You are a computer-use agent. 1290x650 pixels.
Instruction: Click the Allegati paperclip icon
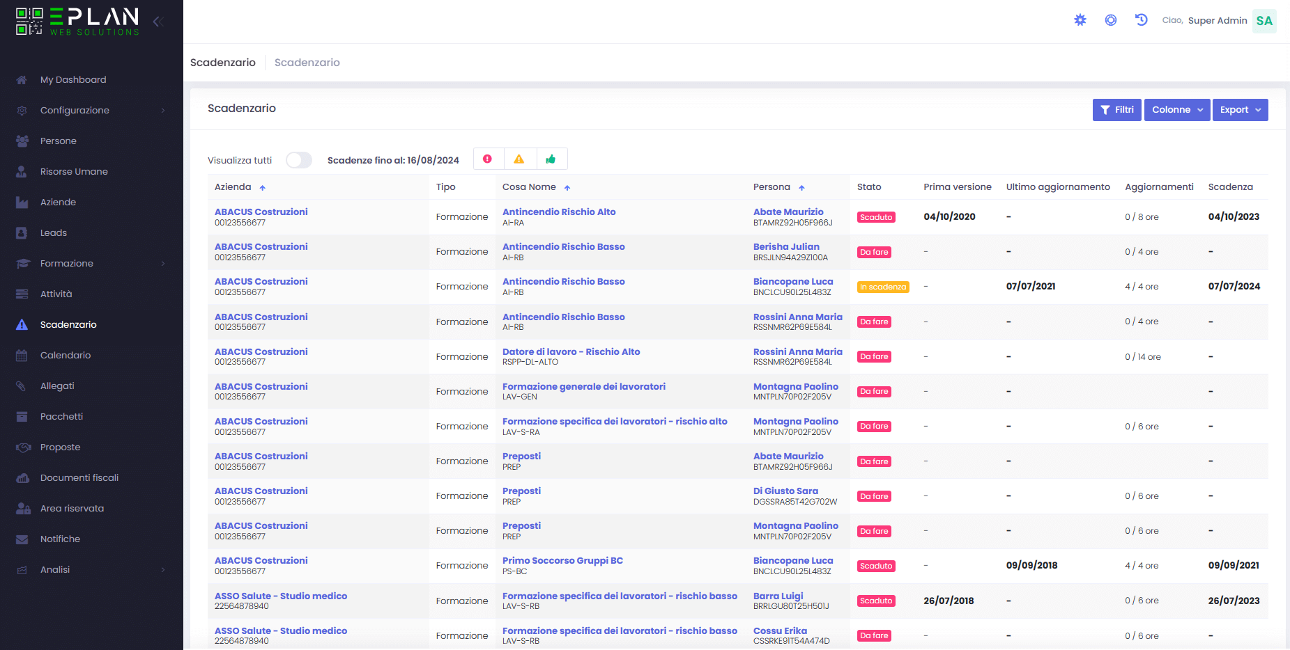point(22,386)
